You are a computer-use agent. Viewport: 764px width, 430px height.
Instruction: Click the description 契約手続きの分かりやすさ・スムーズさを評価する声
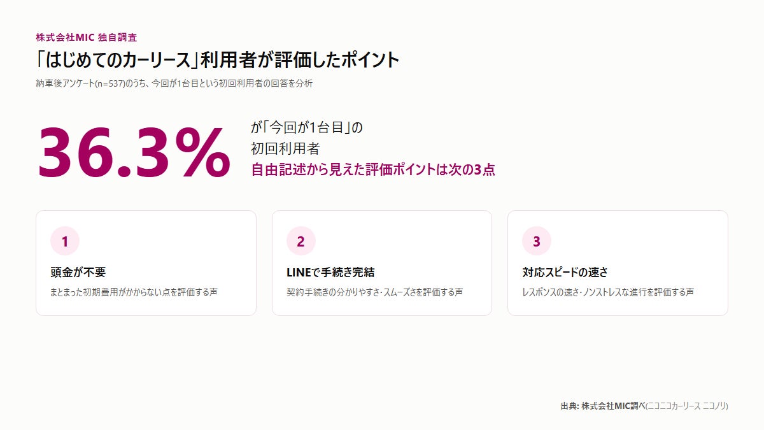tap(374, 292)
